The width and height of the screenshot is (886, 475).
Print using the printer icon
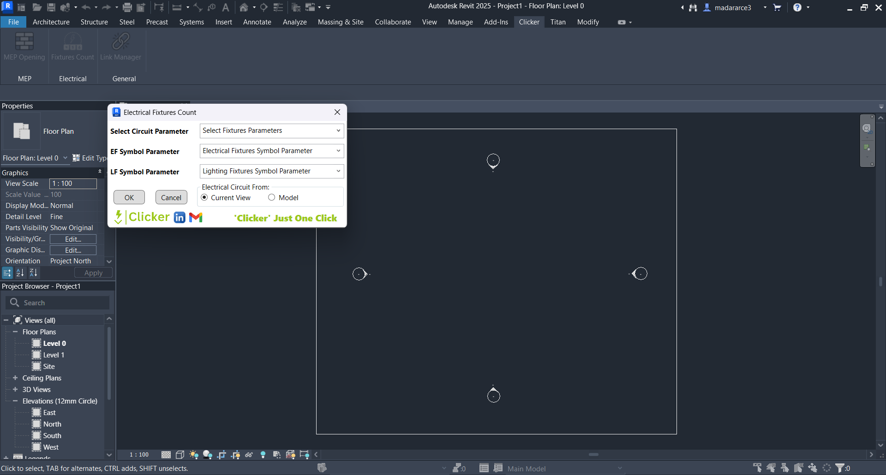(127, 7)
